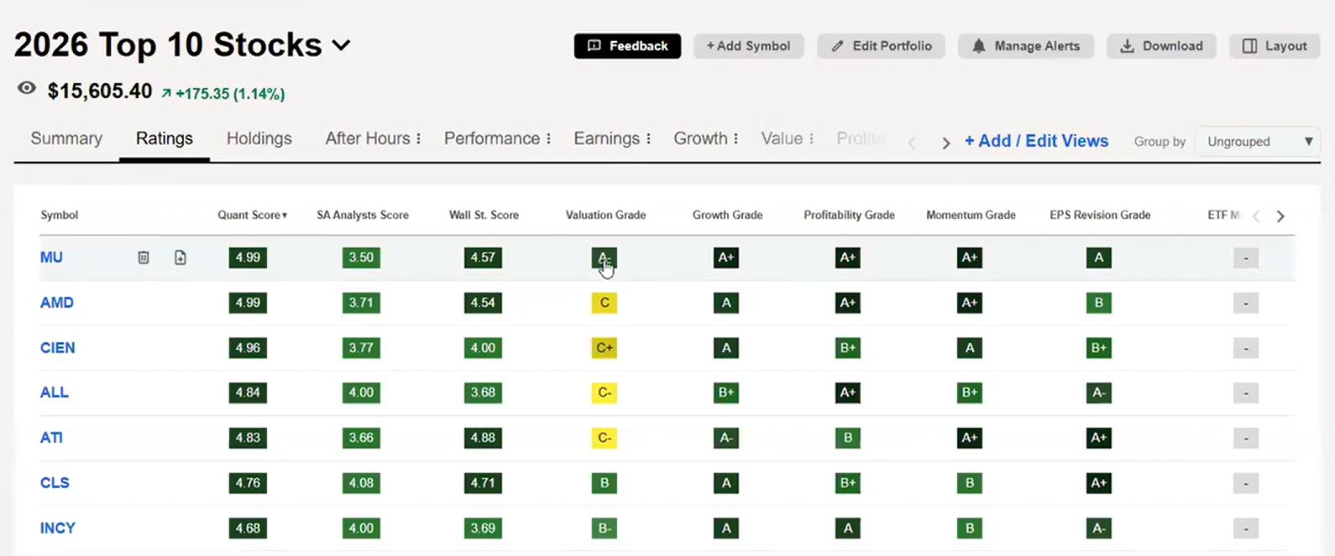Sort by Quant Score column header
The width and height of the screenshot is (1335, 556).
[252, 216]
